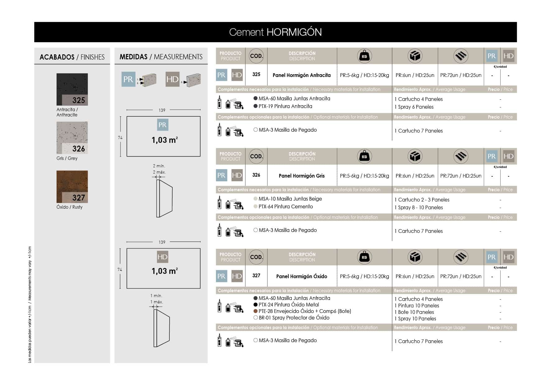Click the Cement HORMIGÓN title banner
Screen dimensions: 545x385
click(276, 32)
